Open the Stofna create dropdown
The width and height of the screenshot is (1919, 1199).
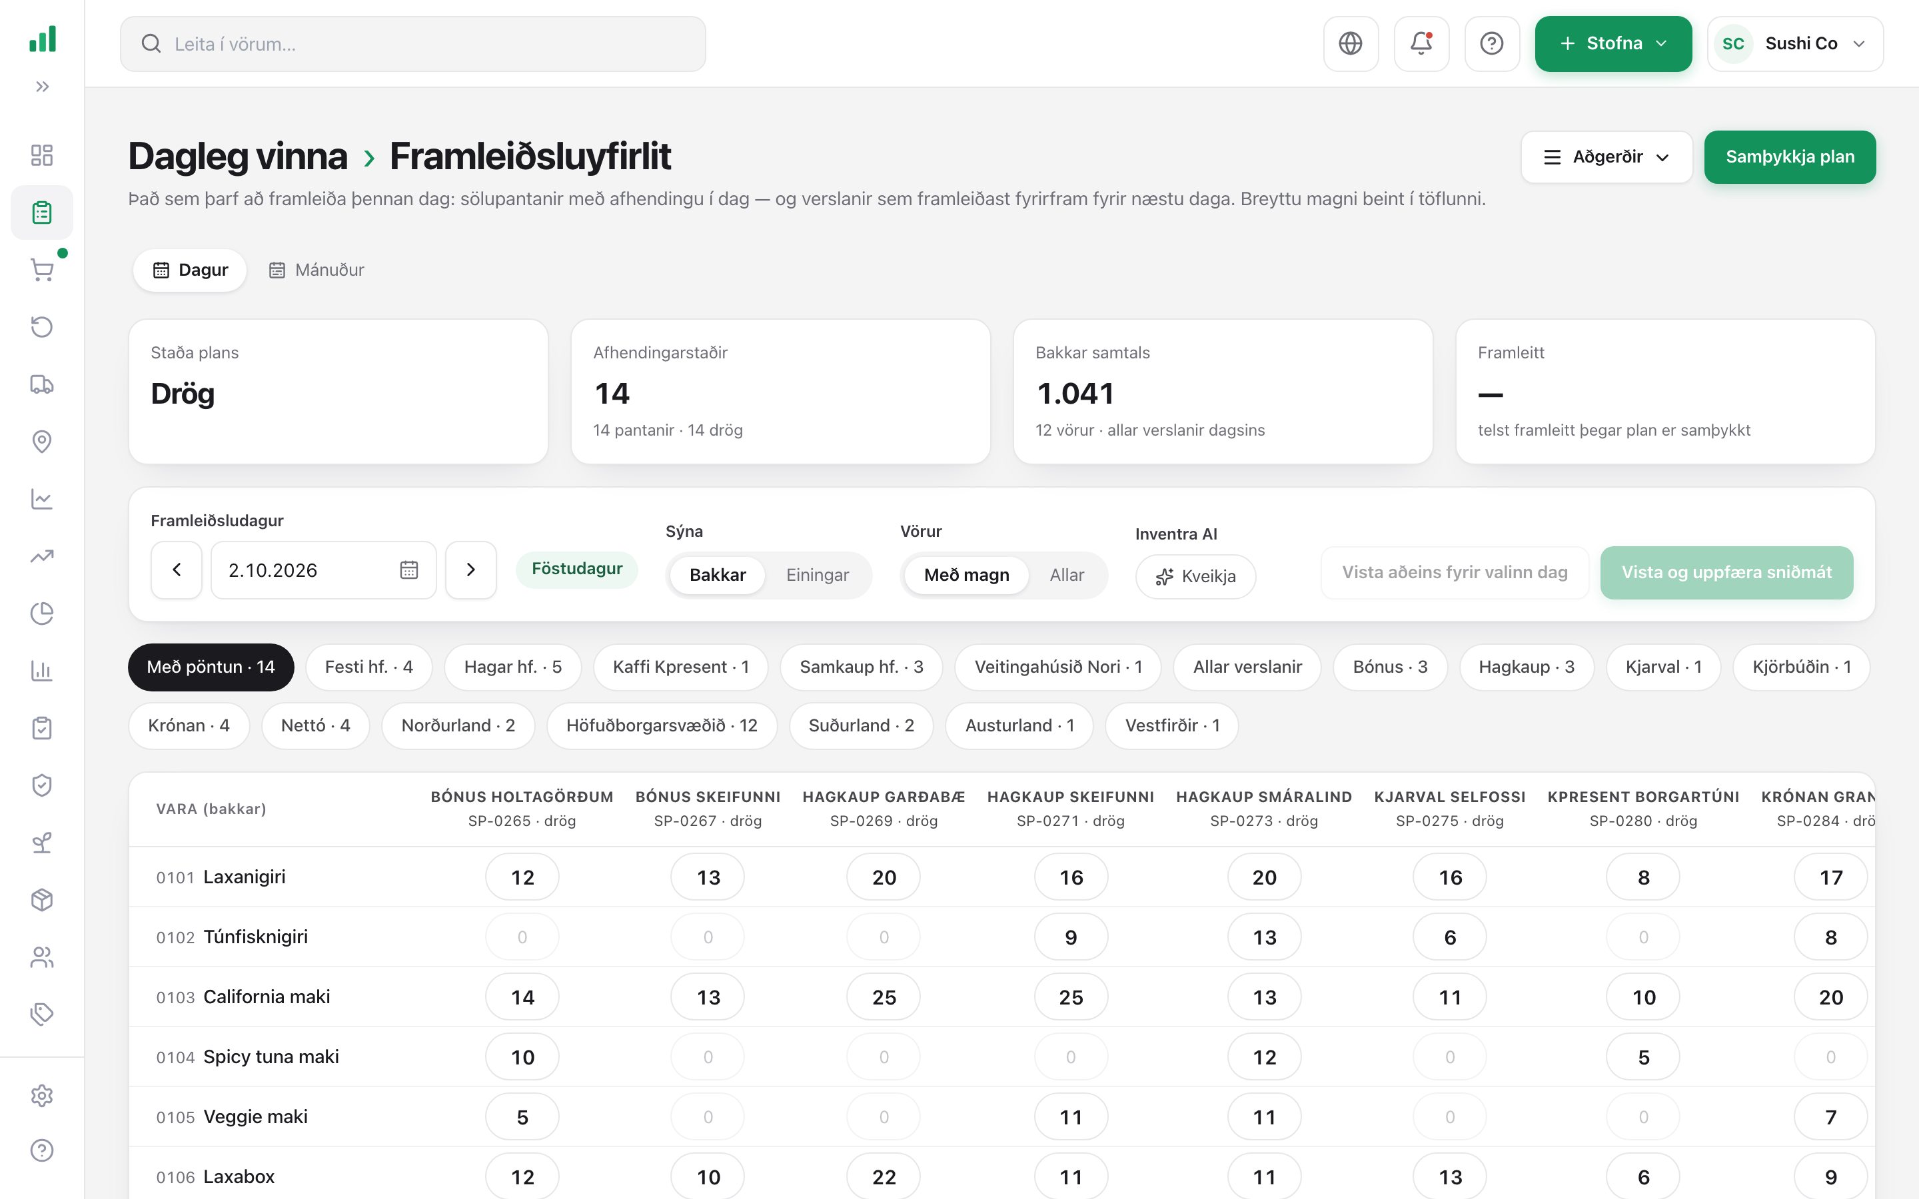1613,43
